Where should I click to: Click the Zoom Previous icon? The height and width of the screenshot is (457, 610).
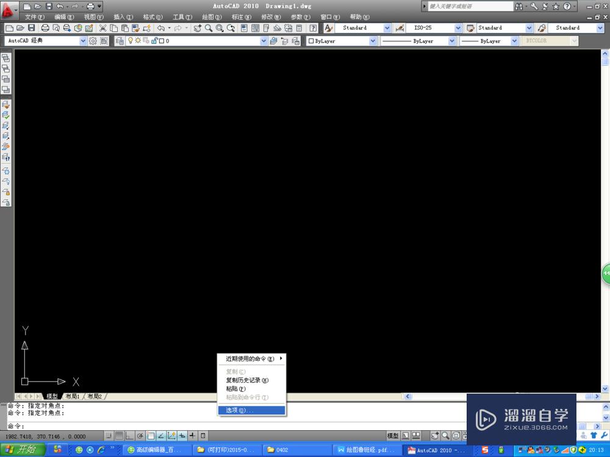click(x=231, y=28)
